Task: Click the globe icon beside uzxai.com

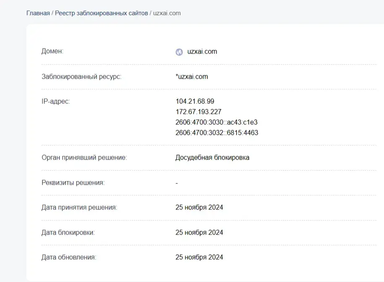Action: (x=179, y=52)
